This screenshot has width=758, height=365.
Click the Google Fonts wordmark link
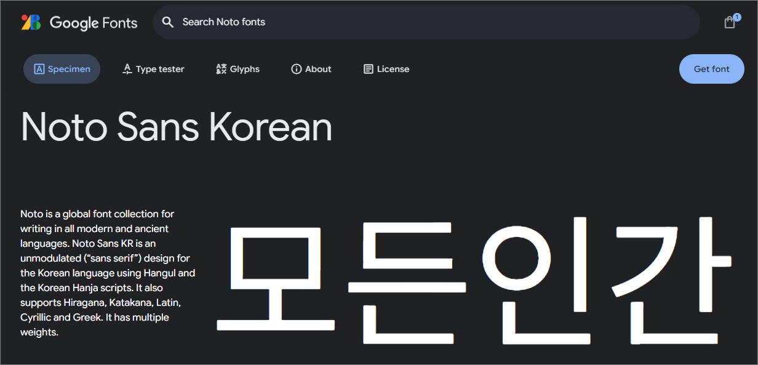tap(94, 23)
